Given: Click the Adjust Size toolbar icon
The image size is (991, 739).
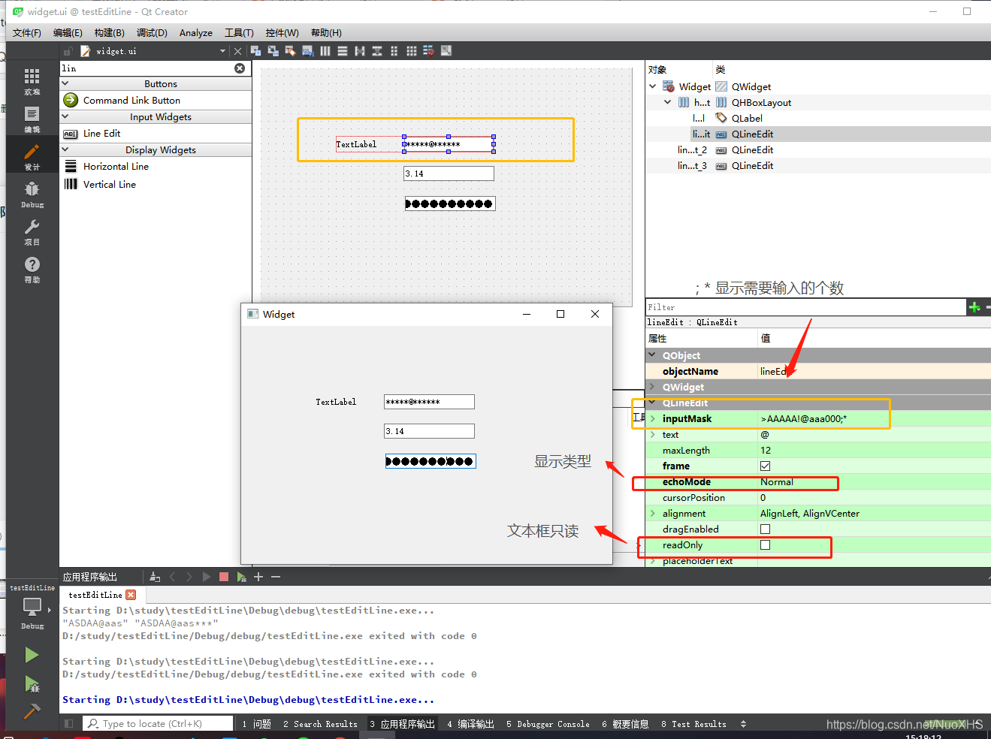Looking at the screenshot, I should pos(446,50).
